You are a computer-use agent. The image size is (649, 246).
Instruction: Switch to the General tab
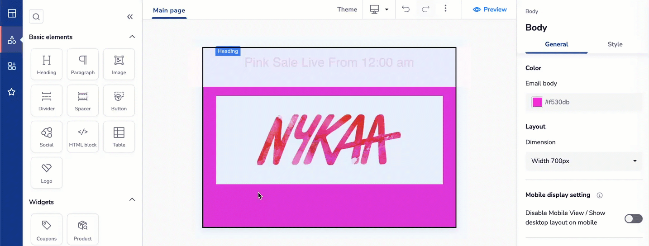pyautogui.click(x=557, y=44)
